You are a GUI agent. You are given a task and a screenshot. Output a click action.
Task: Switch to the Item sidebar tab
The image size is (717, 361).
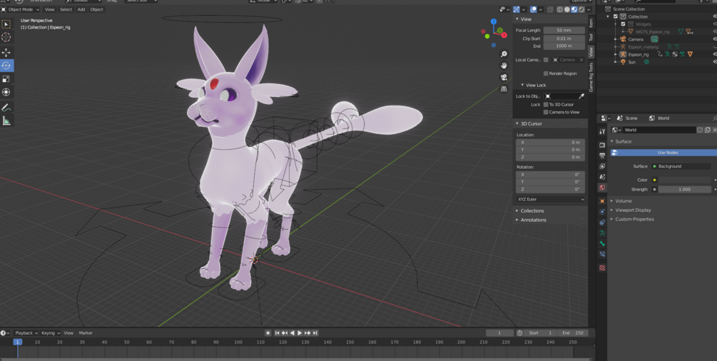click(591, 22)
